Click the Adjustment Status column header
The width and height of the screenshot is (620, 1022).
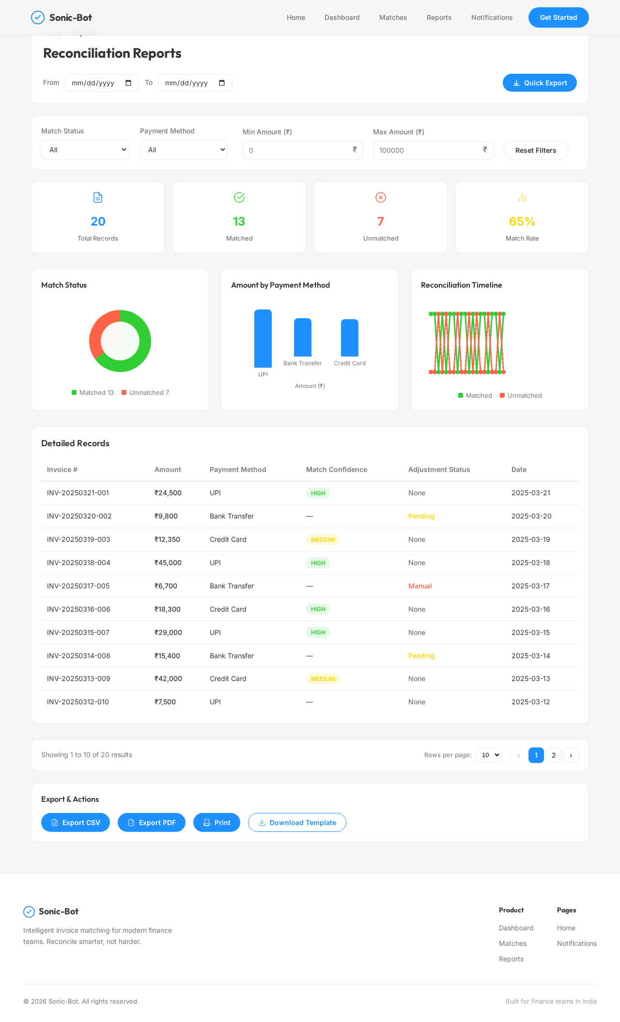click(439, 470)
